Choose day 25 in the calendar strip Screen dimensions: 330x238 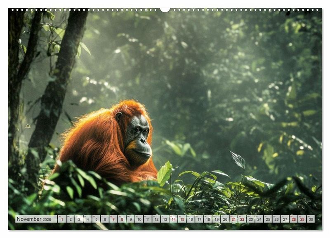click(268, 219)
